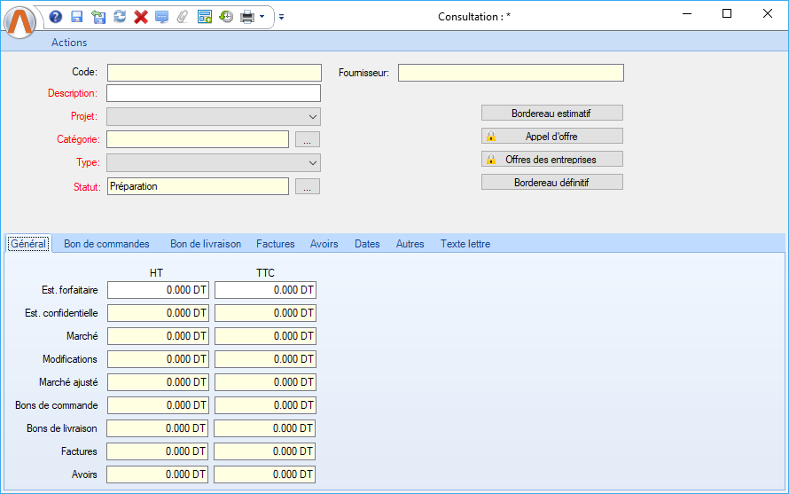The height and width of the screenshot is (494, 789).
Task: Open the comments speech bubble icon
Action: click(161, 17)
